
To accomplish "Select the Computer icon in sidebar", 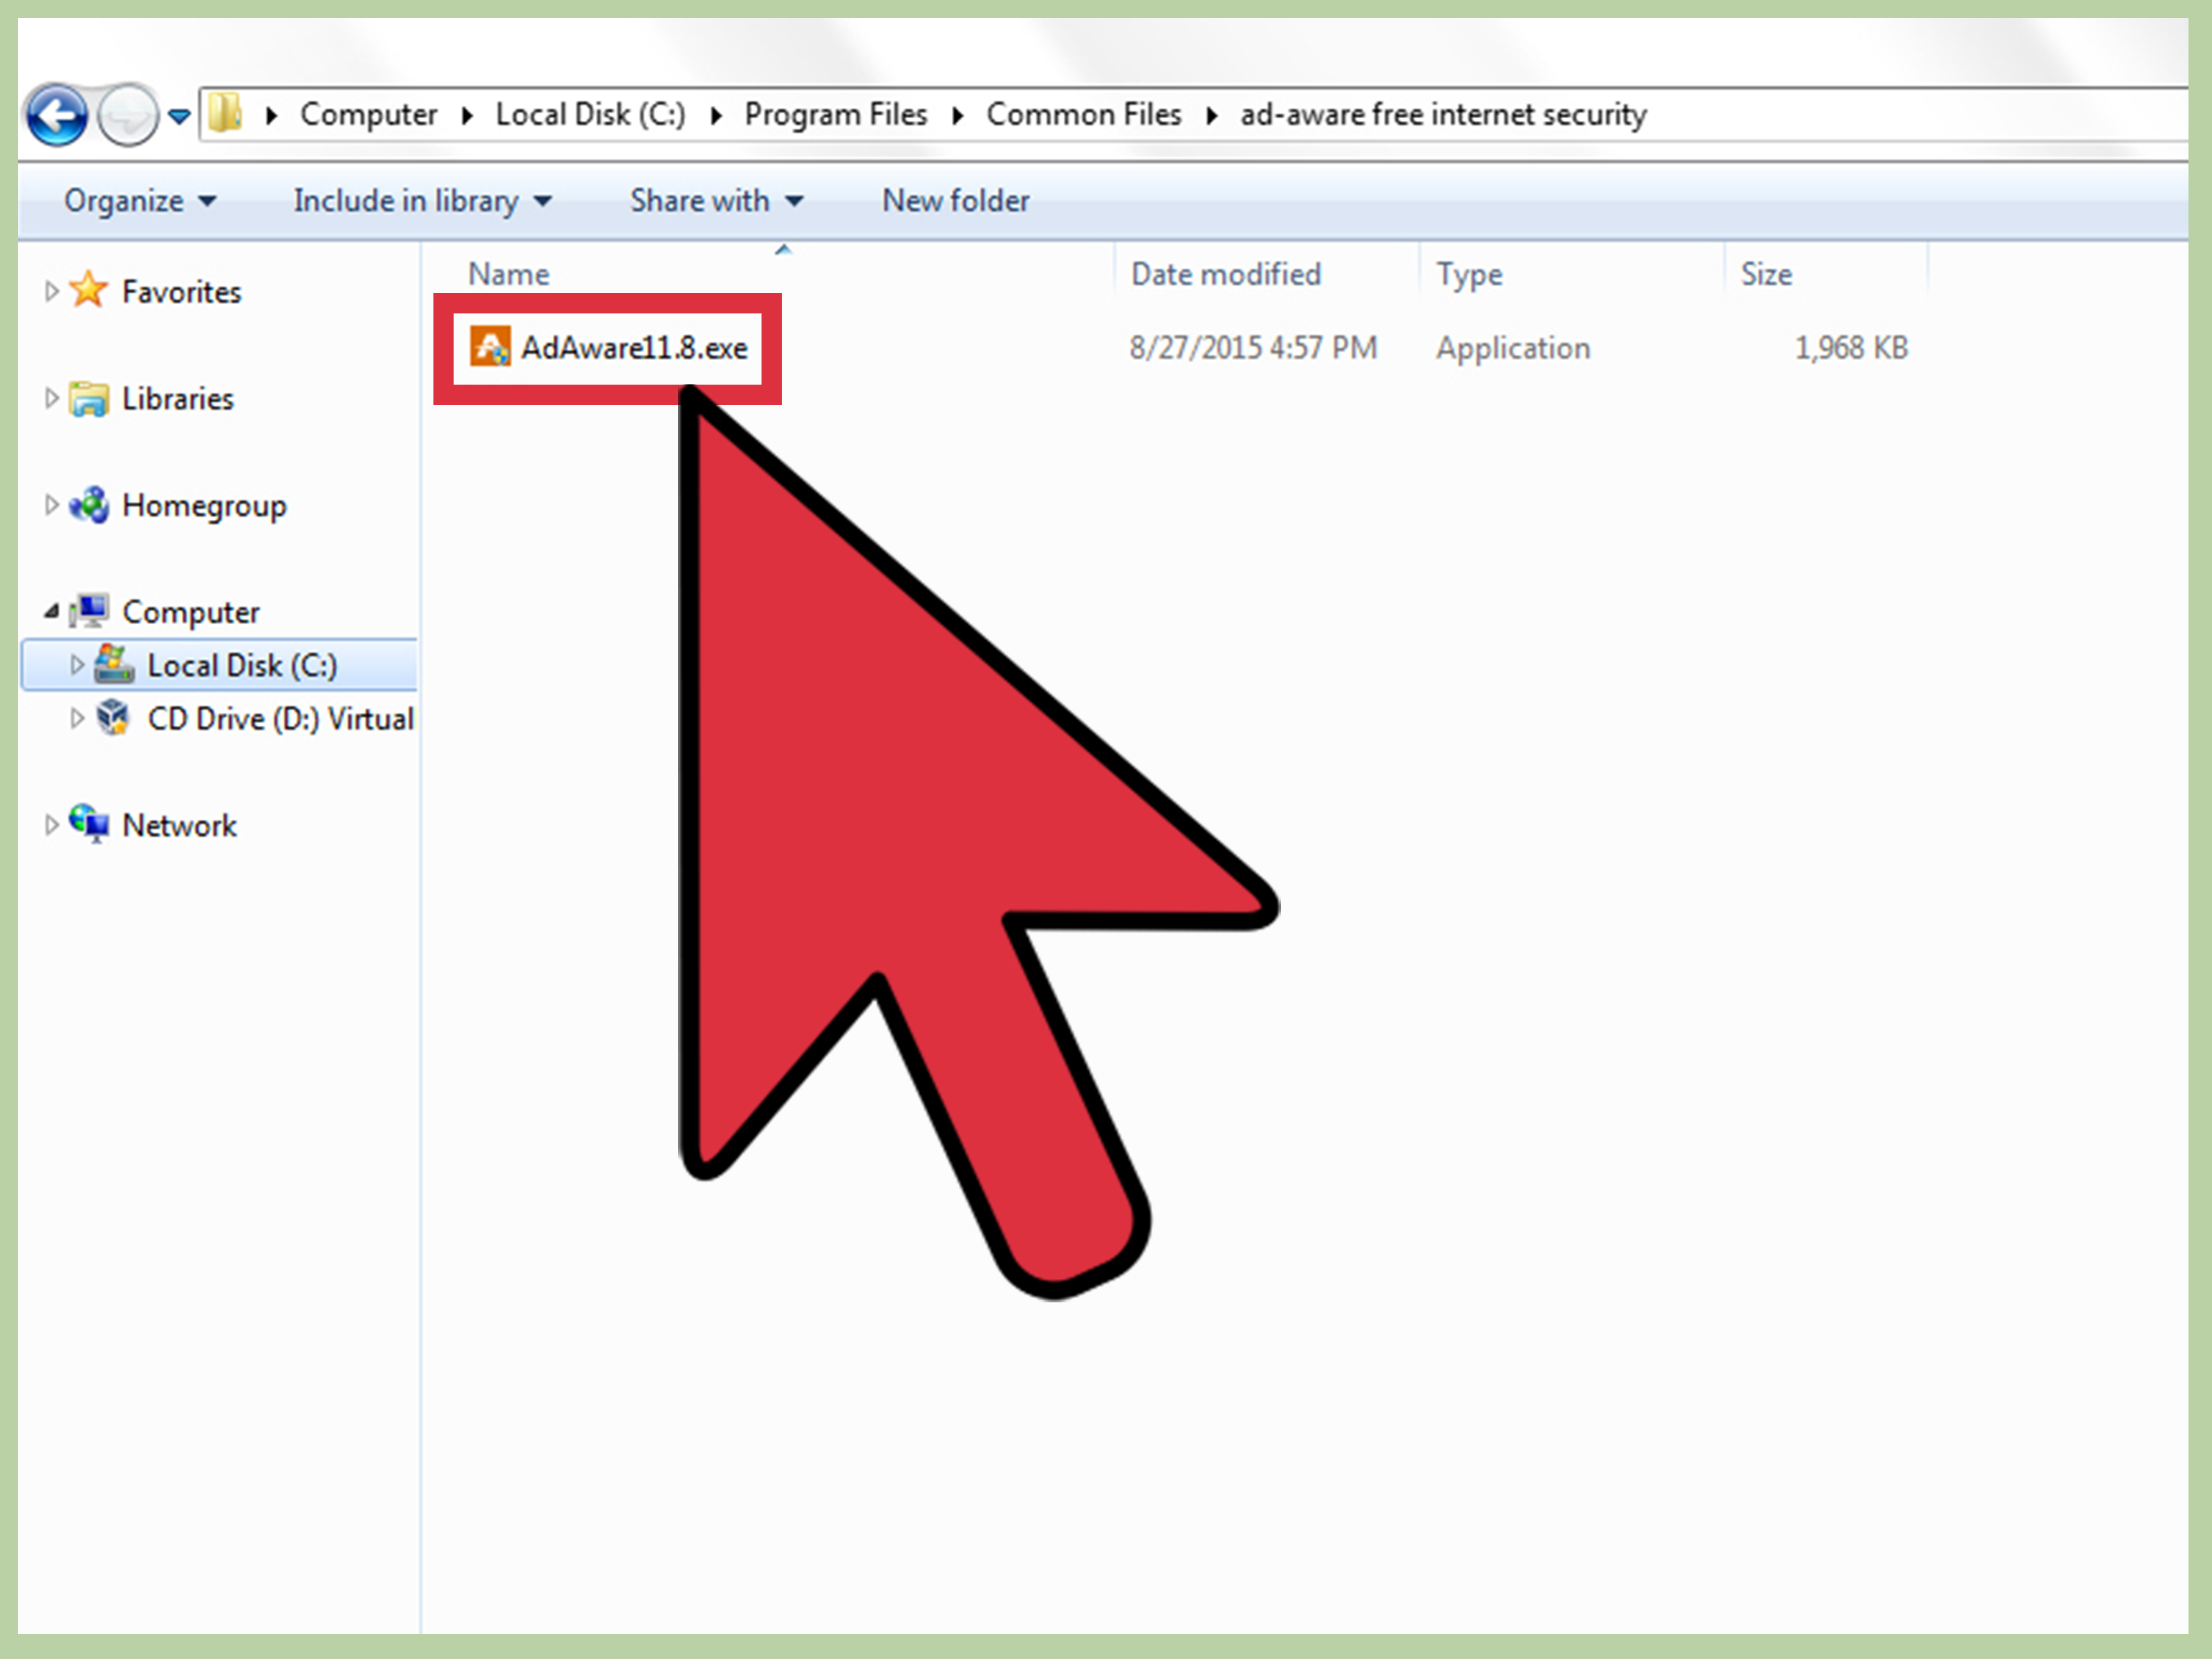I will 91,610.
